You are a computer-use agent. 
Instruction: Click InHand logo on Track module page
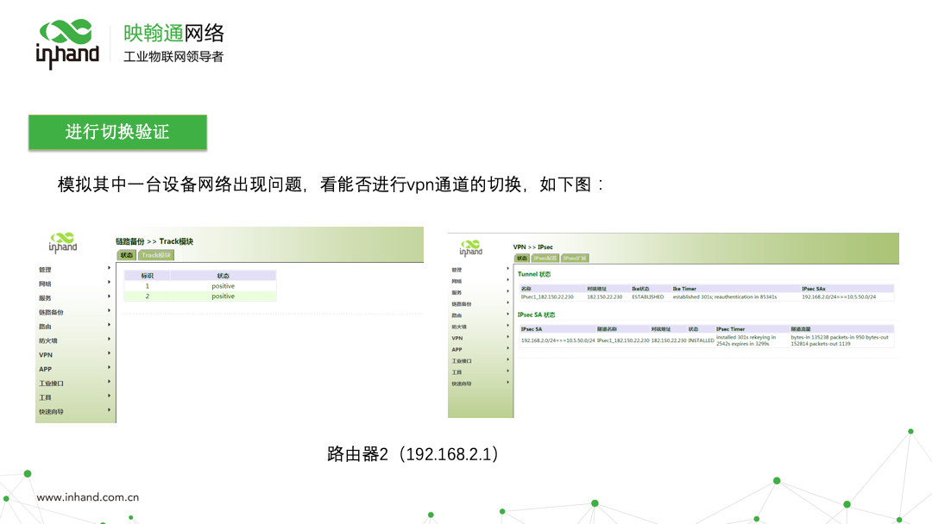point(62,242)
